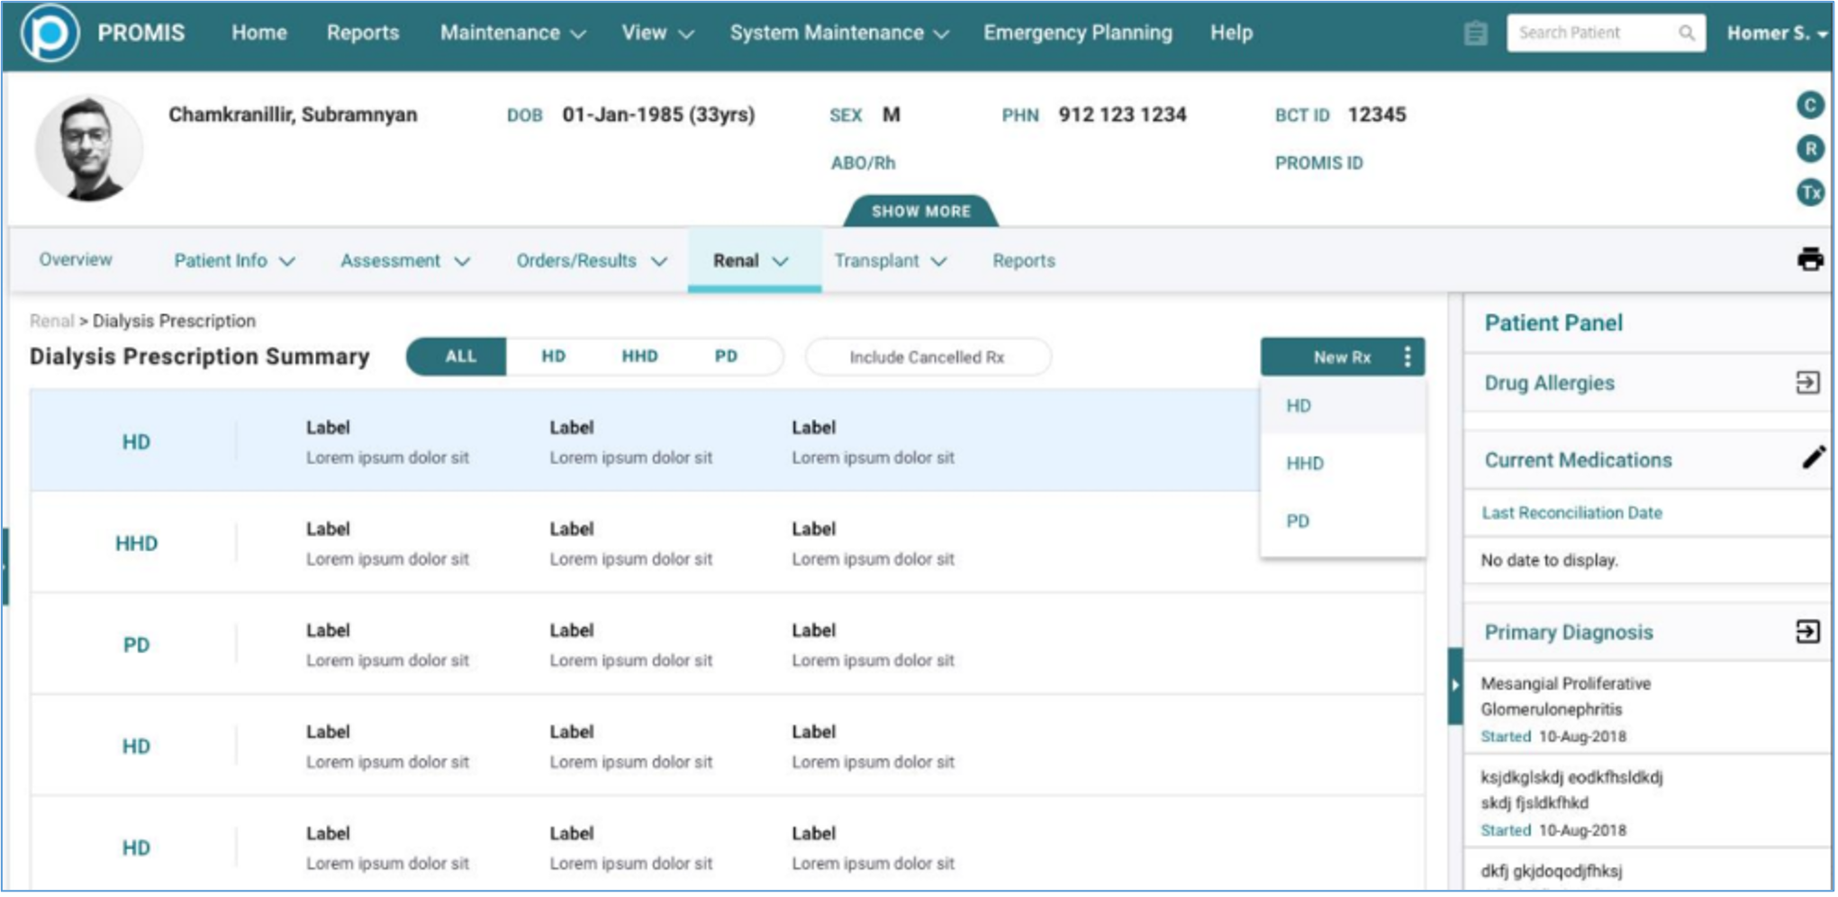1838x897 pixels.
Task: Open the Homer S. user dropdown
Action: click(x=1775, y=33)
